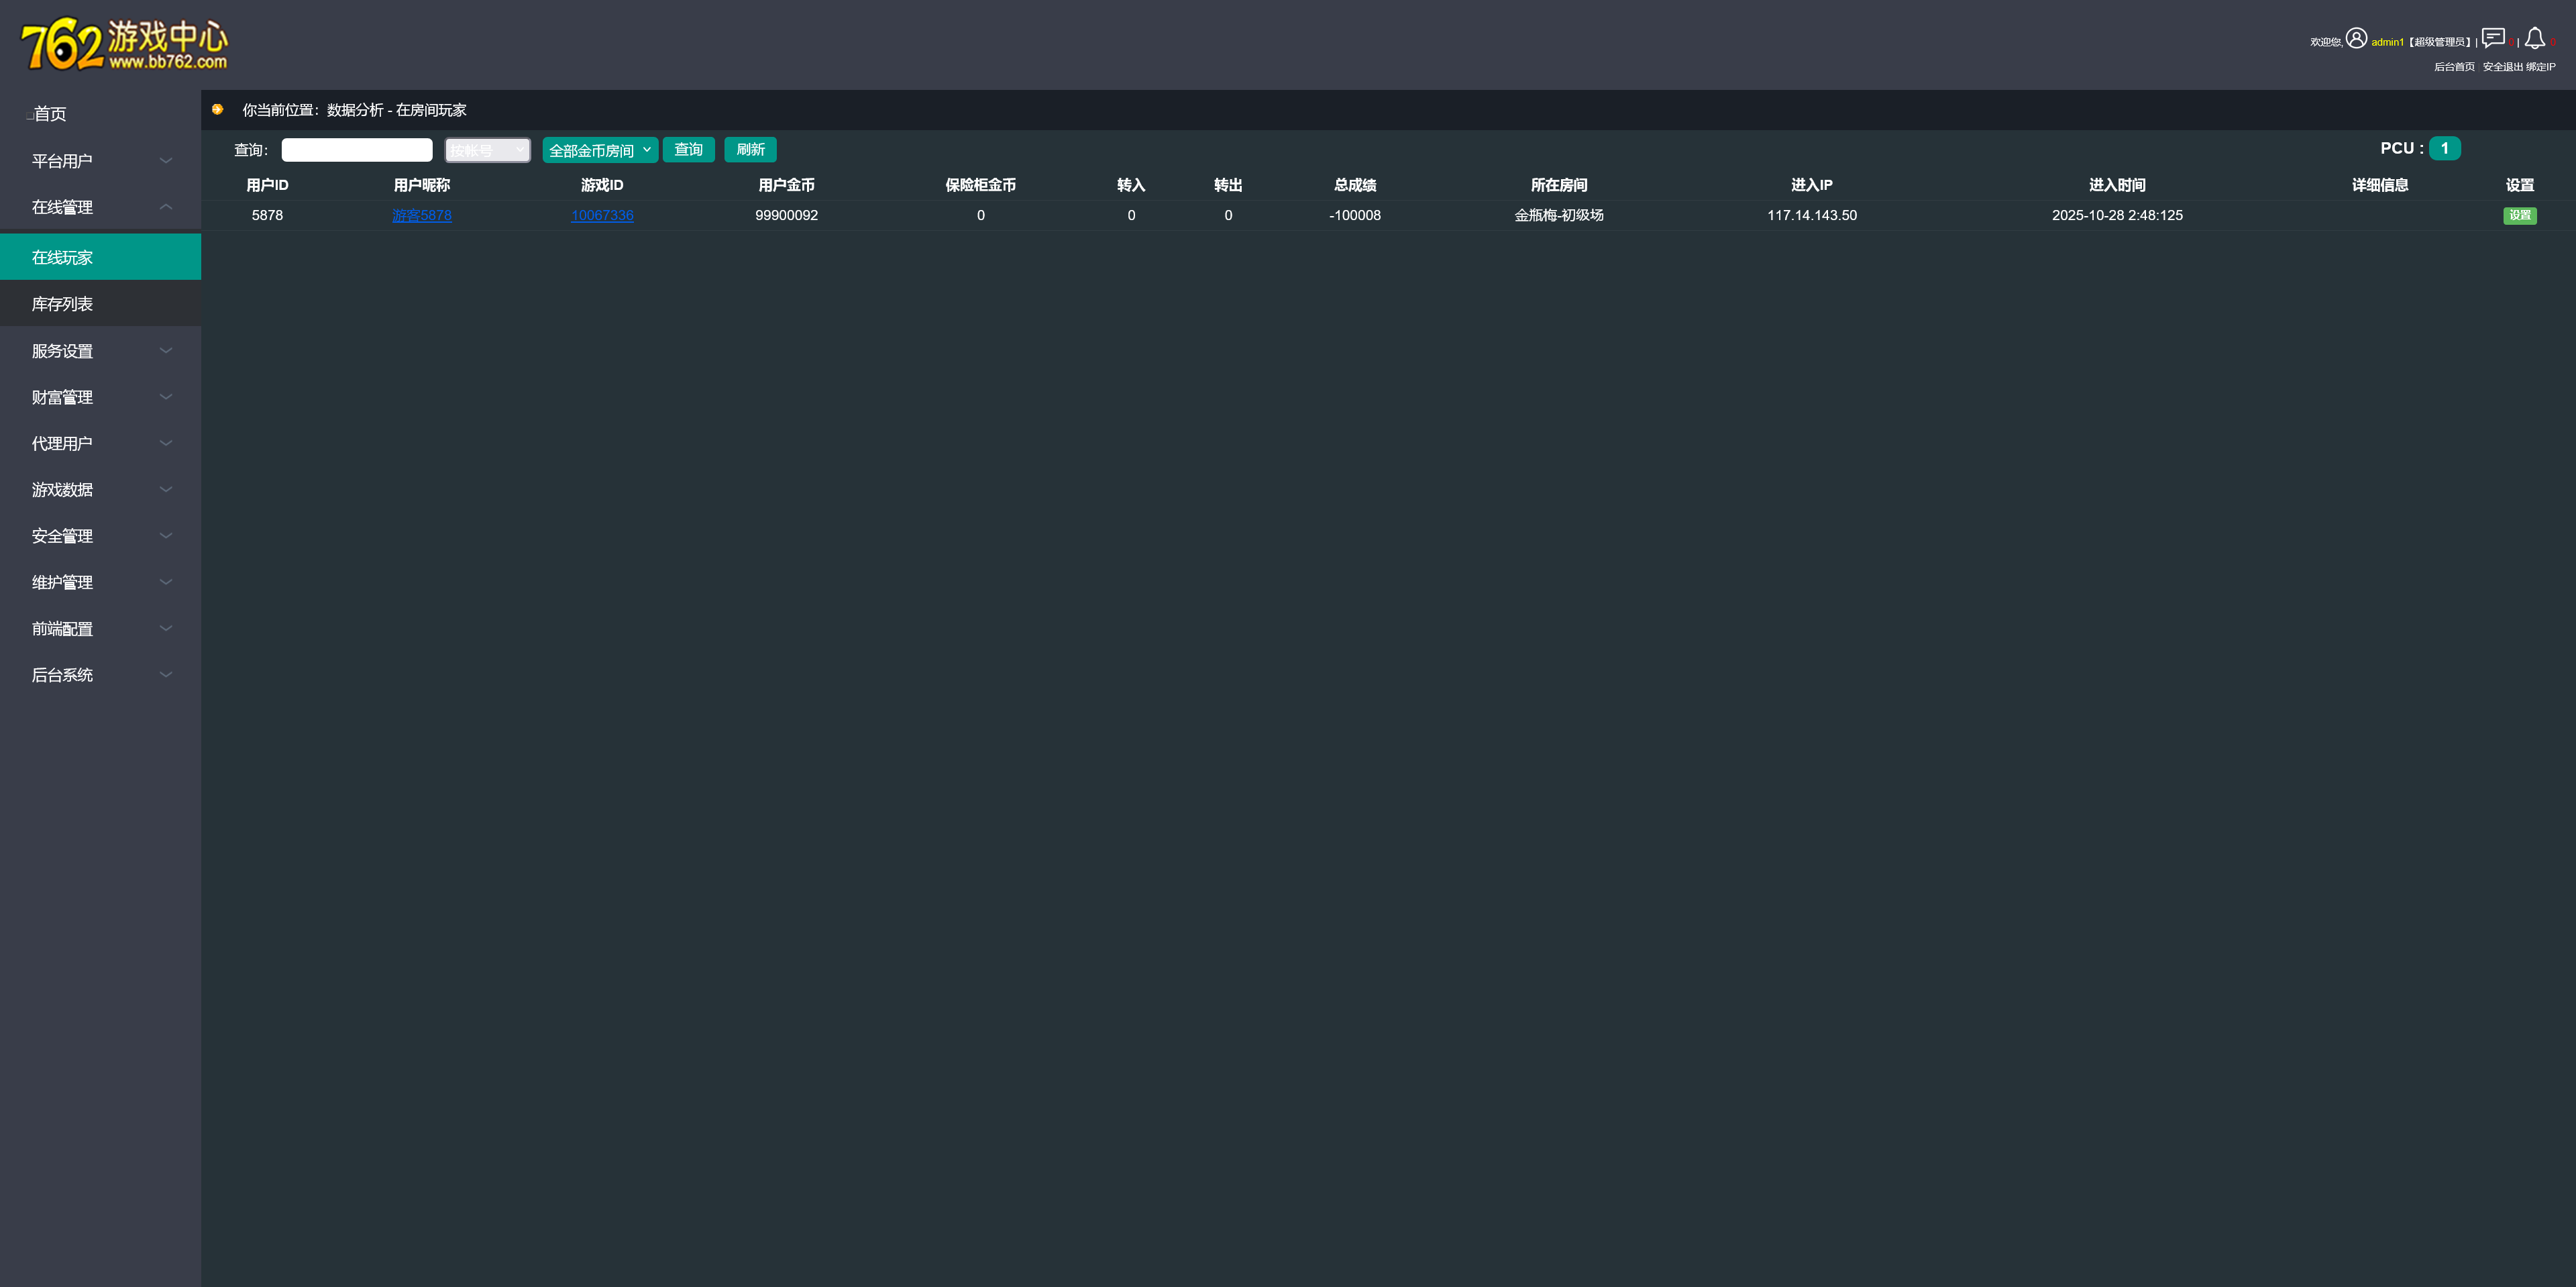This screenshot has height=1287, width=2576.
Task: Select 库存列表 in the sidebar
Action: pyautogui.click(x=62, y=304)
